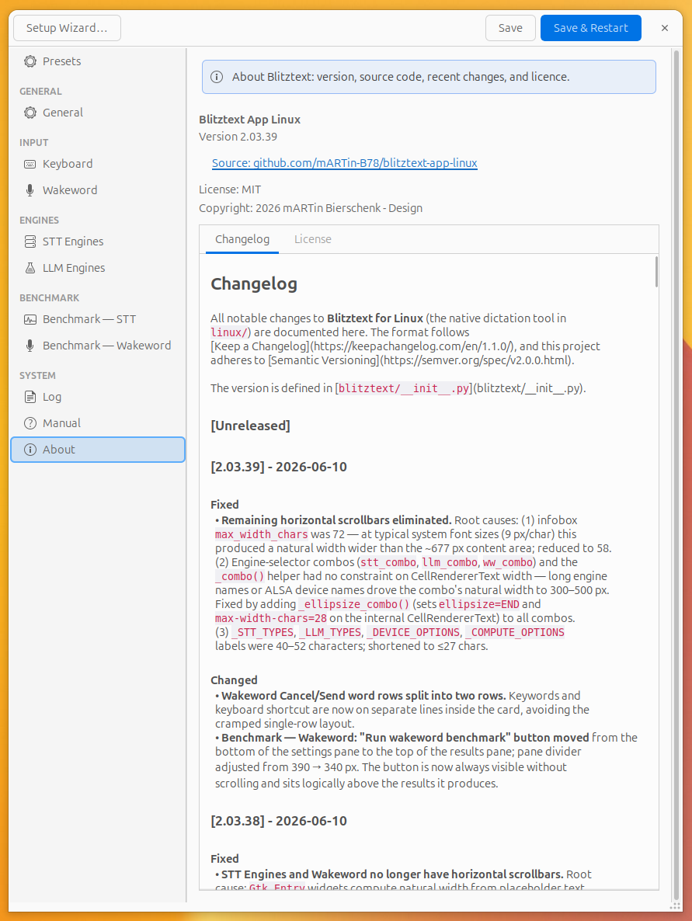Screen dimensions: 692x921
Task: Click the License: MIT text
Action: [230, 189]
